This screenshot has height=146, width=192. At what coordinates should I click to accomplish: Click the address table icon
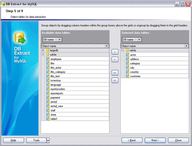127,59
